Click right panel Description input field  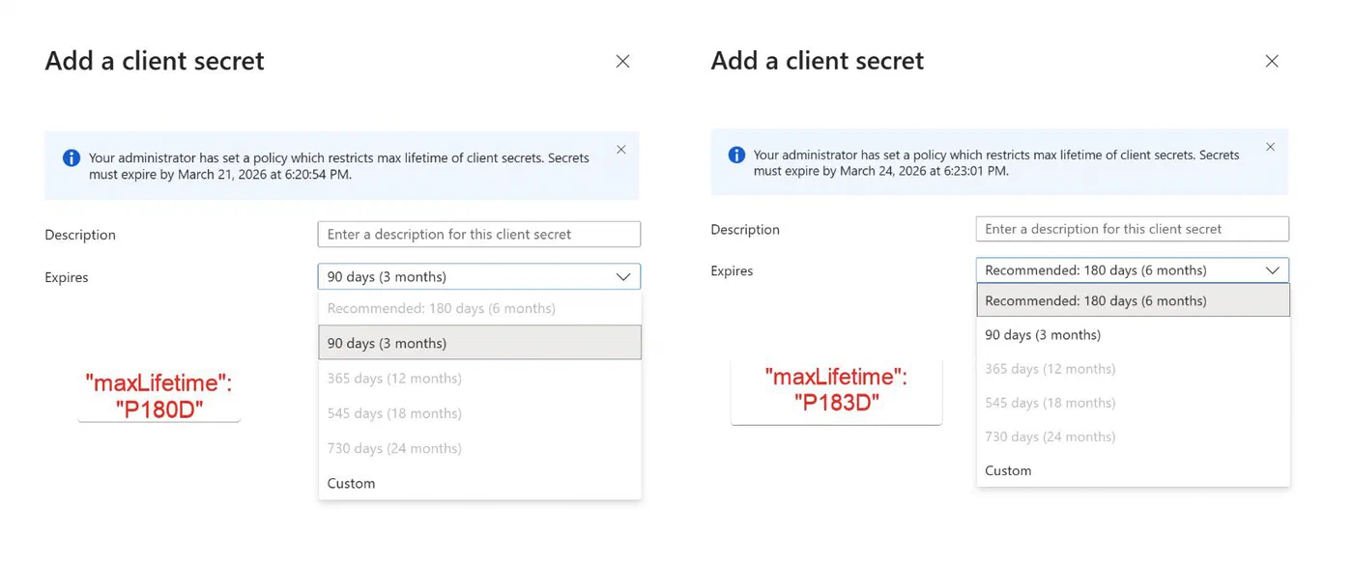coord(1133,229)
